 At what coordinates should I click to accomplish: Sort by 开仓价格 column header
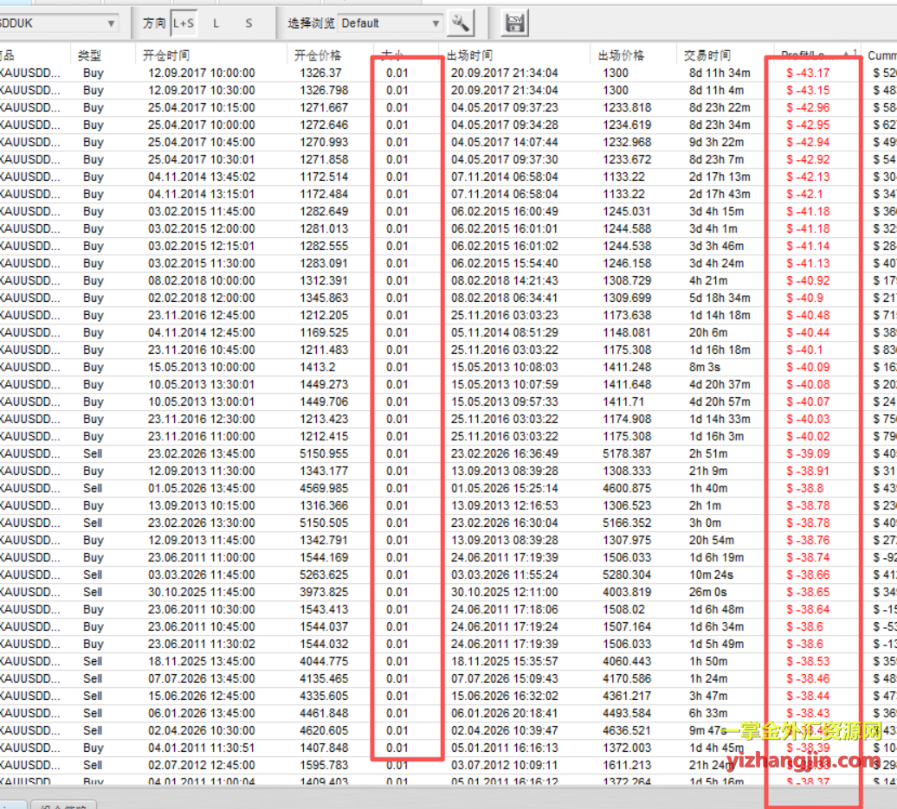[318, 55]
